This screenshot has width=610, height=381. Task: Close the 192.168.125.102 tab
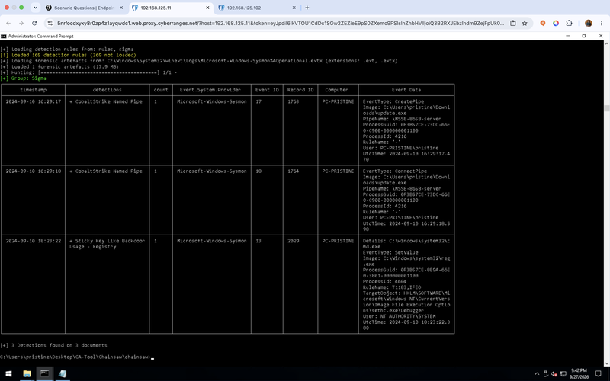tap(294, 8)
